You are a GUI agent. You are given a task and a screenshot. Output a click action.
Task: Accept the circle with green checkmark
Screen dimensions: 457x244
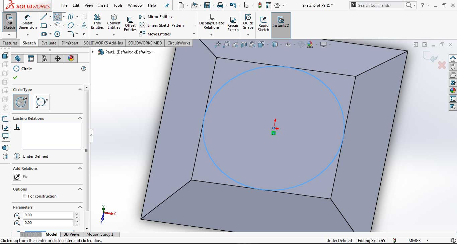point(15,78)
